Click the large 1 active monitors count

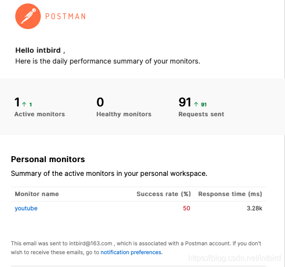click(17, 102)
